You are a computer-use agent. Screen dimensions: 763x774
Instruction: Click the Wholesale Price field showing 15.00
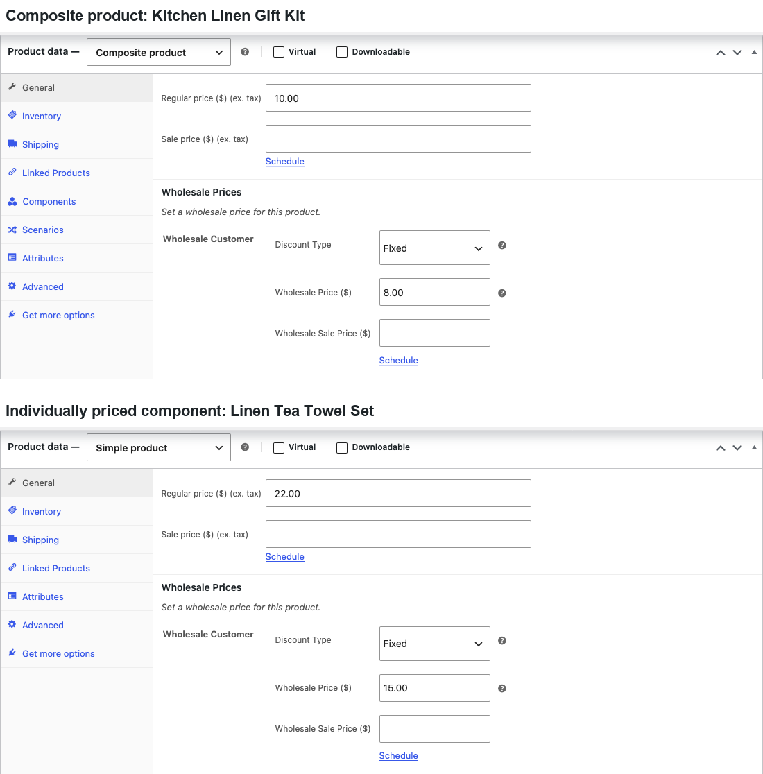coord(435,688)
